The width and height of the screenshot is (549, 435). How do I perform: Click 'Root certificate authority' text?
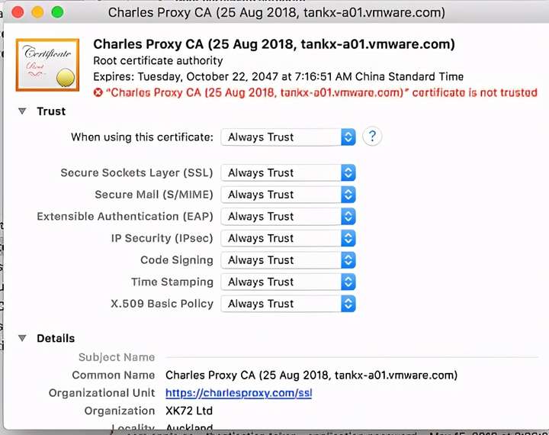tap(158, 60)
